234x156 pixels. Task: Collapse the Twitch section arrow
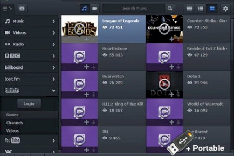[53, 90]
